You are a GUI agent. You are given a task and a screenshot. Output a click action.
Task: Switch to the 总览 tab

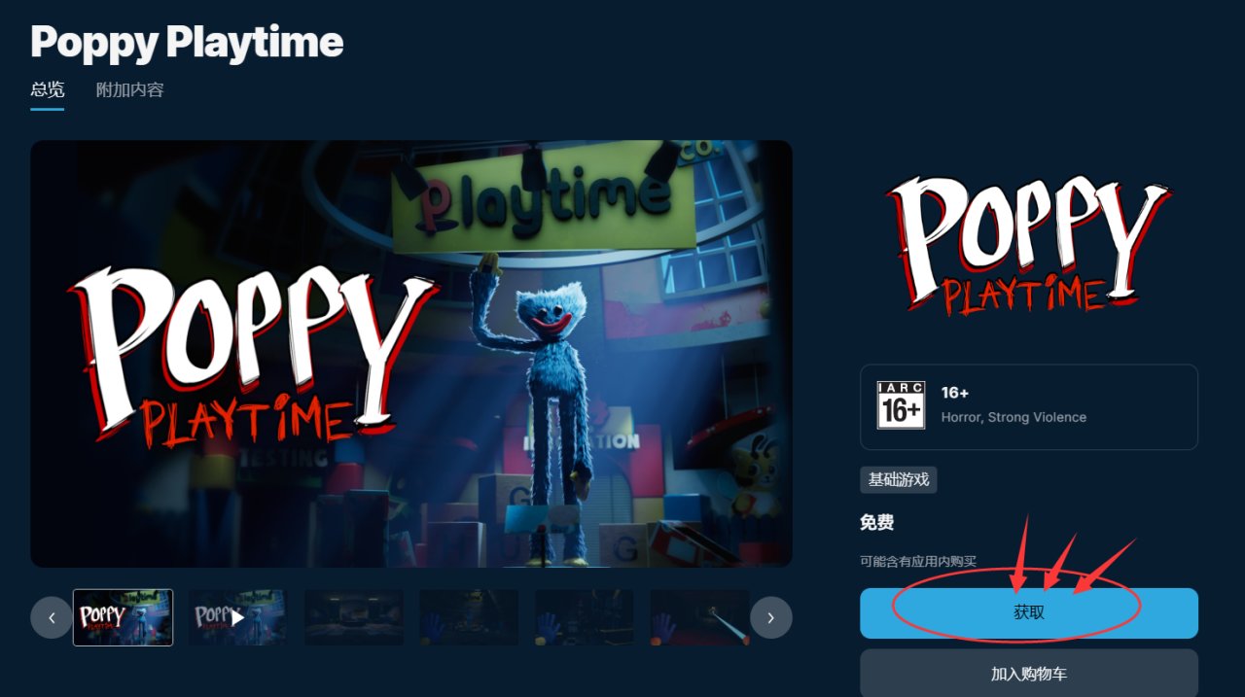pyautogui.click(x=48, y=90)
